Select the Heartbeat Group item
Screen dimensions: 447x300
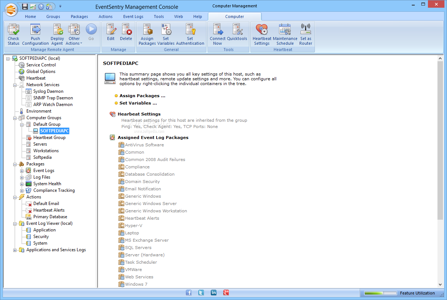50,138
